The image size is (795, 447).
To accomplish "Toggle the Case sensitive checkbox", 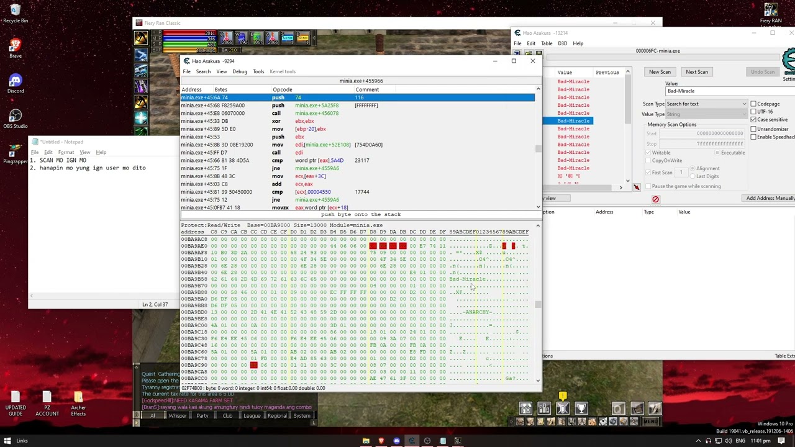I will coord(753,120).
